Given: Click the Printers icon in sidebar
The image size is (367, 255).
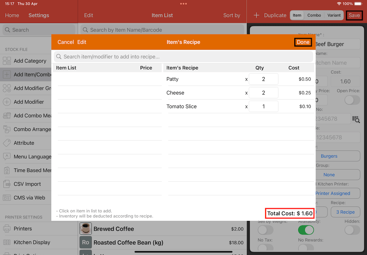Looking at the screenshot, I should tap(7, 229).
